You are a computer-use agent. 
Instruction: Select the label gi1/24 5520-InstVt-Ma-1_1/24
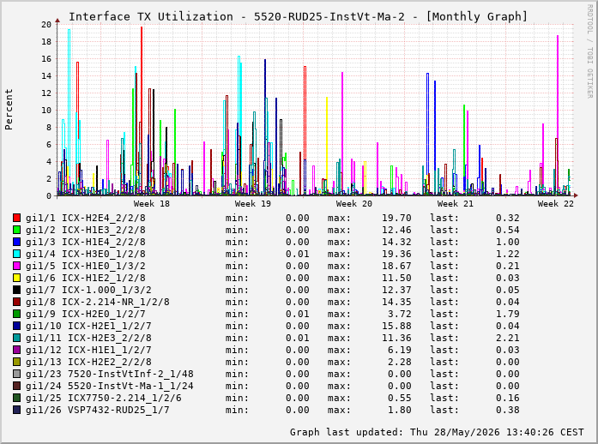click(110, 386)
